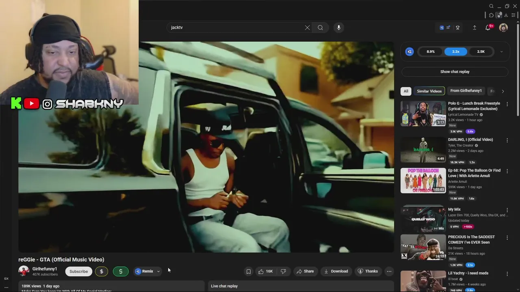
Task: Open PRECIOUS SADDEST COMEDY thumbnail
Action: tap(423, 247)
